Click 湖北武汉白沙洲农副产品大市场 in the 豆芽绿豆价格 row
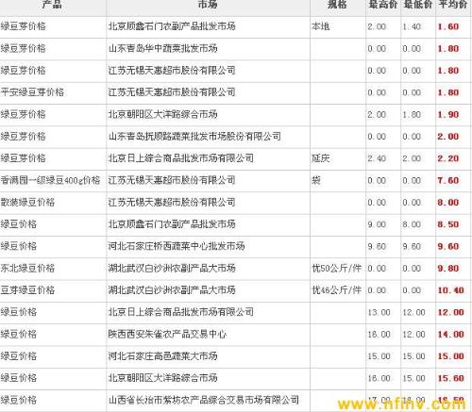The width and height of the screenshot is (472, 412). (172, 290)
